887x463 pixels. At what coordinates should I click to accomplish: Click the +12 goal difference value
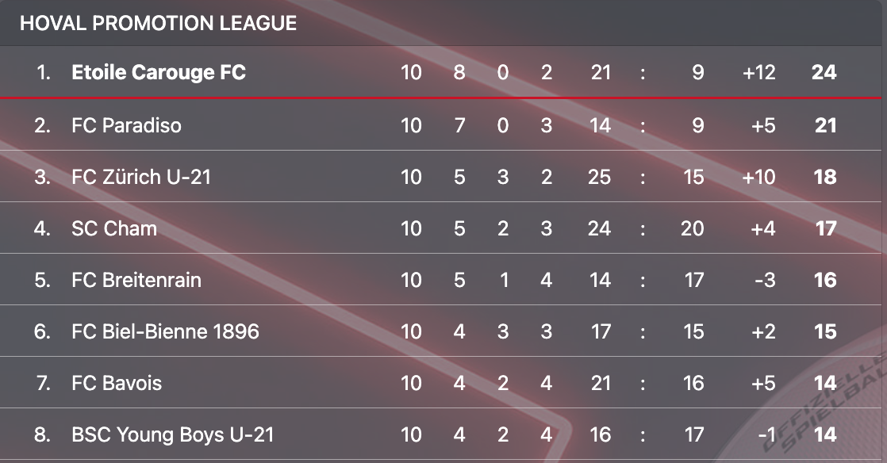(x=758, y=73)
